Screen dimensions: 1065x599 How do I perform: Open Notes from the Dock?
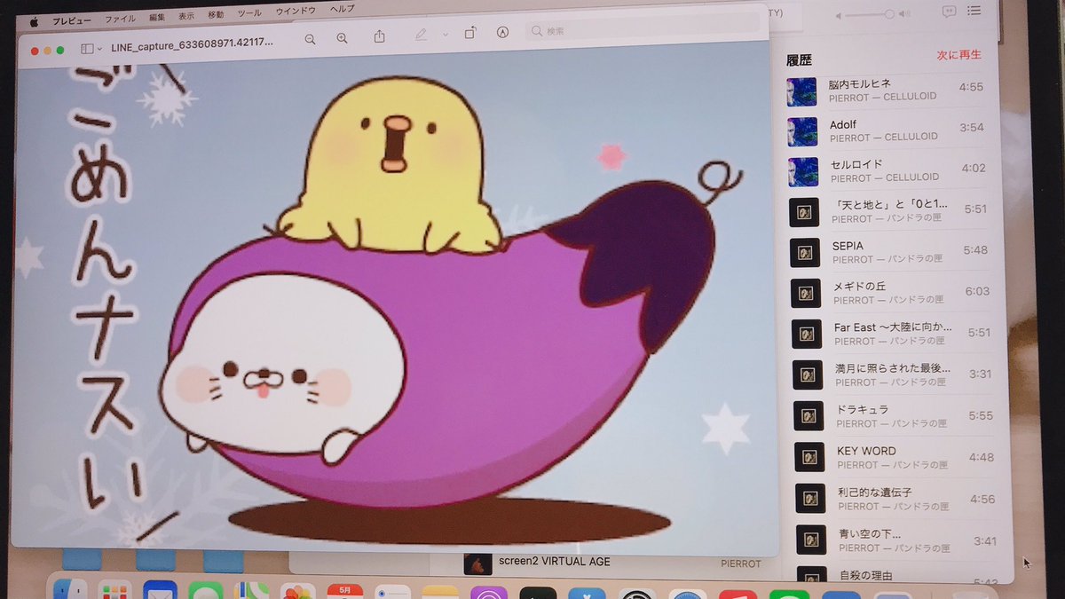pyautogui.click(x=438, y=593)
